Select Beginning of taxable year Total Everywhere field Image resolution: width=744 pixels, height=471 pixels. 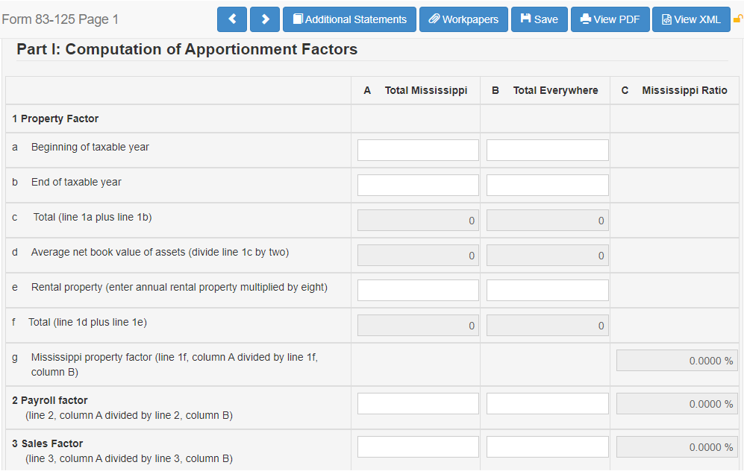click(546, 150)
